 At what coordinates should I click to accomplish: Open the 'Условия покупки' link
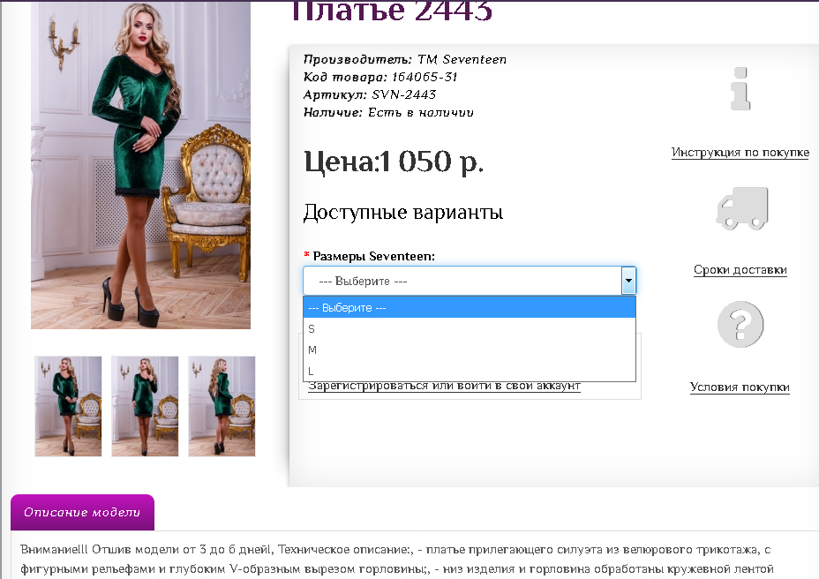click(740, 387)
